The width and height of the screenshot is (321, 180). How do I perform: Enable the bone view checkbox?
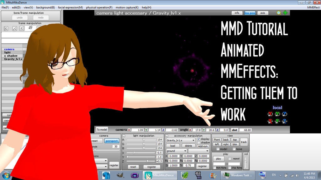pos(234,149)
